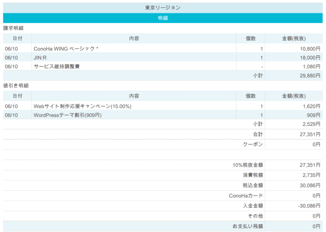
Task: Click the お支払い残額 label
Action: (248, 226)
